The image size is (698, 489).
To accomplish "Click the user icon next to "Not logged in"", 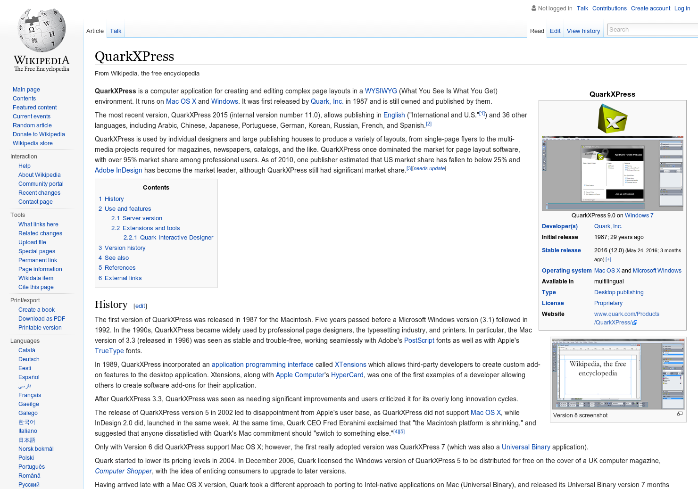I will tap(533, 8).
